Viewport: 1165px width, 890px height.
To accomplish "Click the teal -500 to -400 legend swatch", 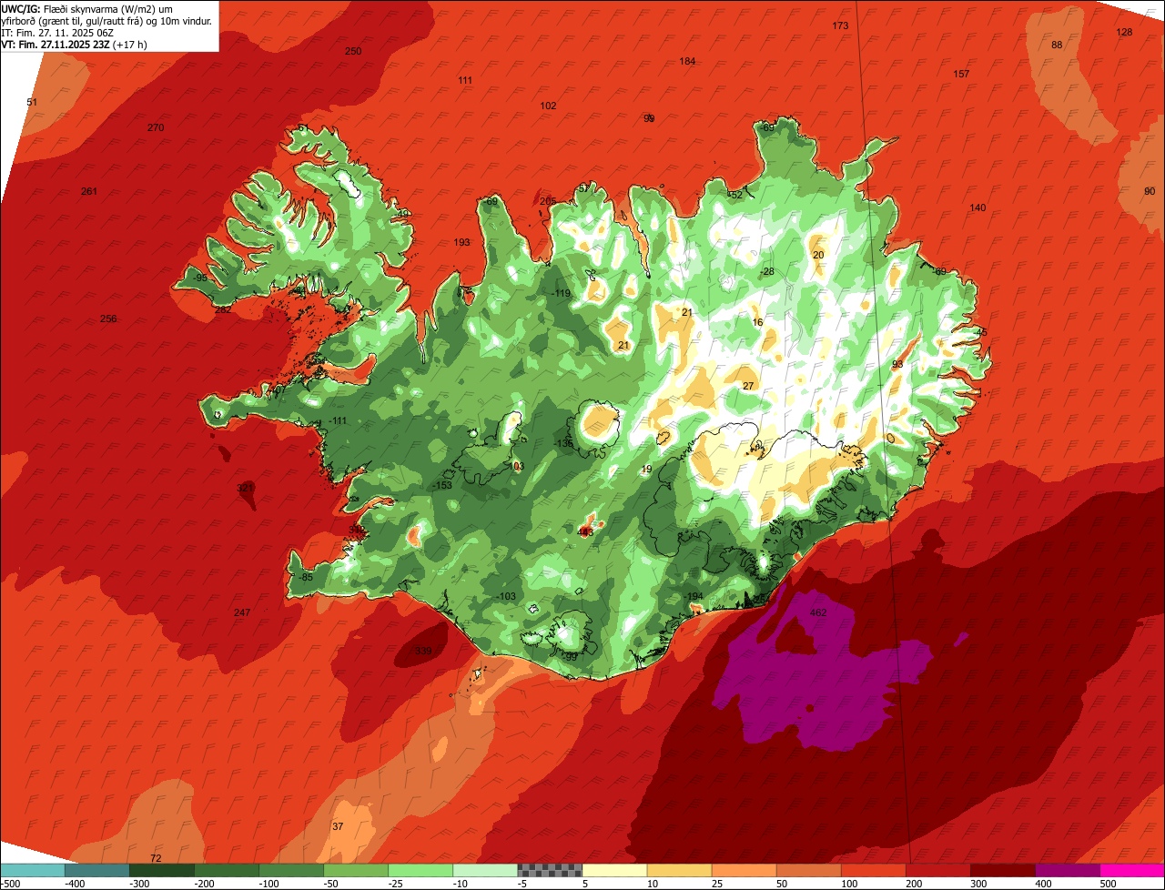I will [32, 870].
